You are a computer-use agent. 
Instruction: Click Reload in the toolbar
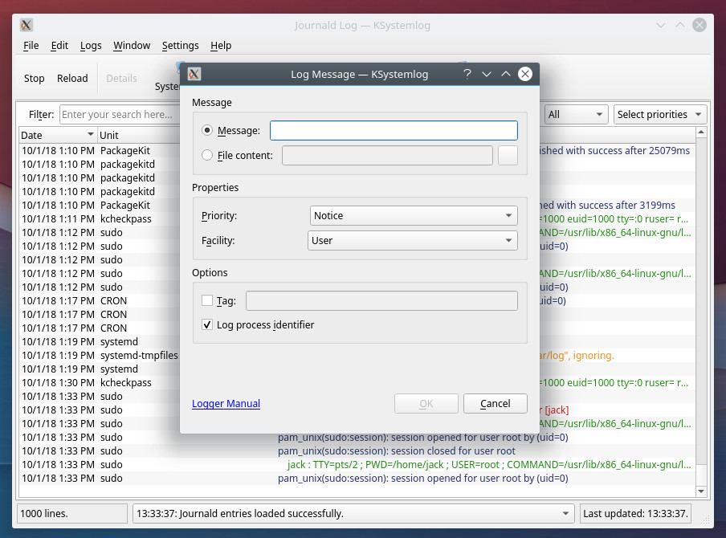[72, 78]
